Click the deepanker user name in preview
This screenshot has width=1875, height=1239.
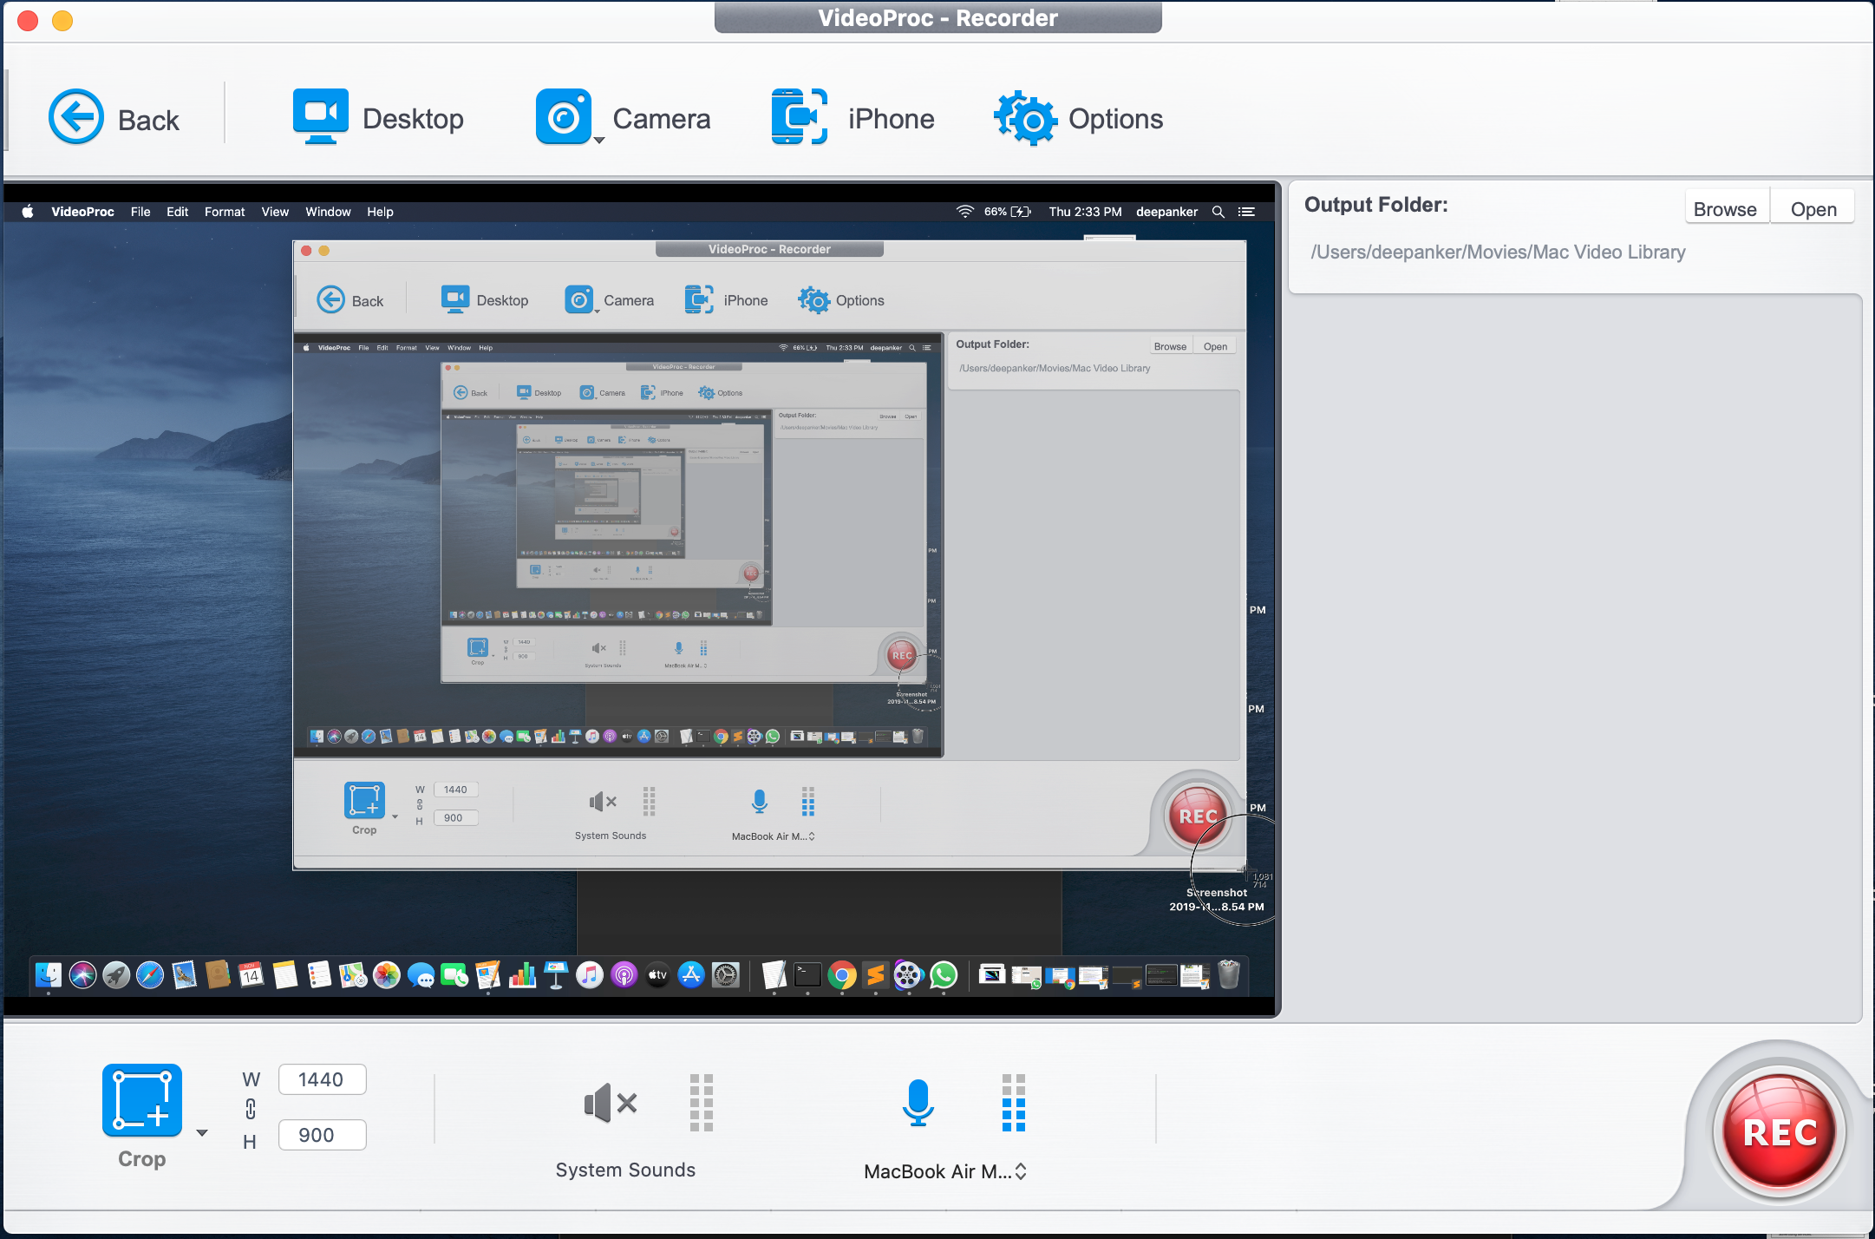pos(1166,212)
